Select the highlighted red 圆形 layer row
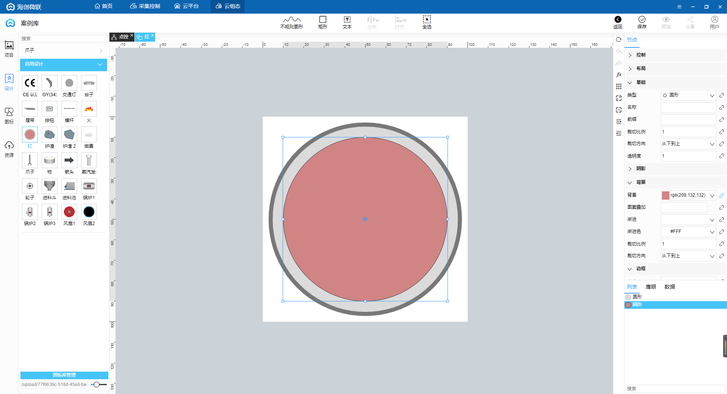 pyautogui.click(x=676, y=305)
